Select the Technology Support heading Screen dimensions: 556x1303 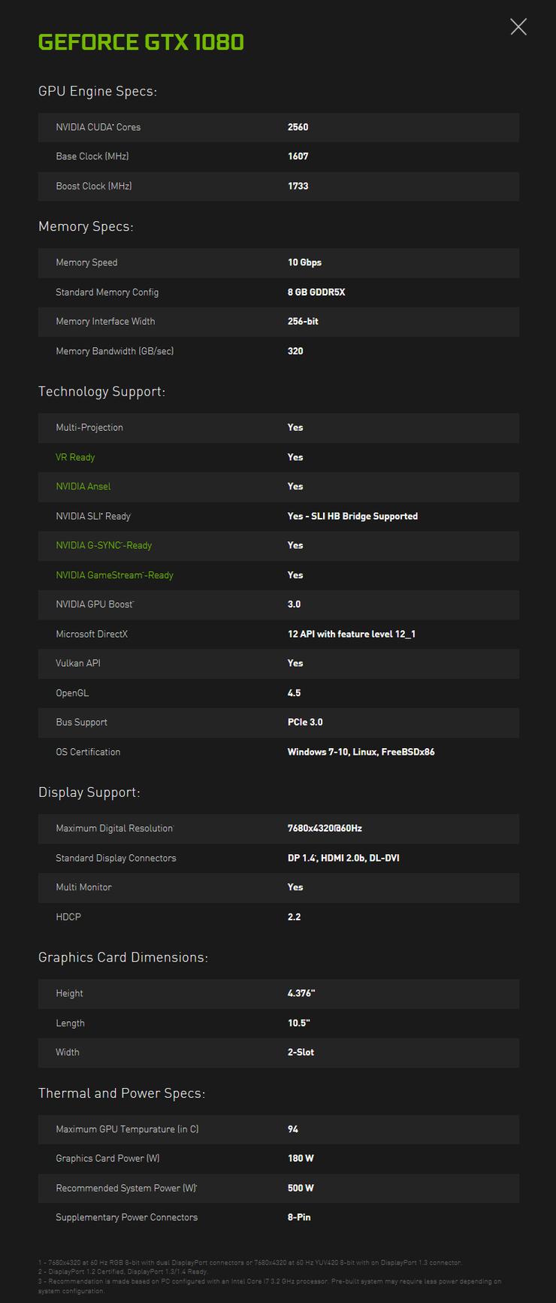[x=101, y=392]
